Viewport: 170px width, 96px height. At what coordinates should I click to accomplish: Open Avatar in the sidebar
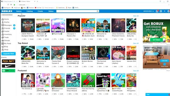click(5, 31)
